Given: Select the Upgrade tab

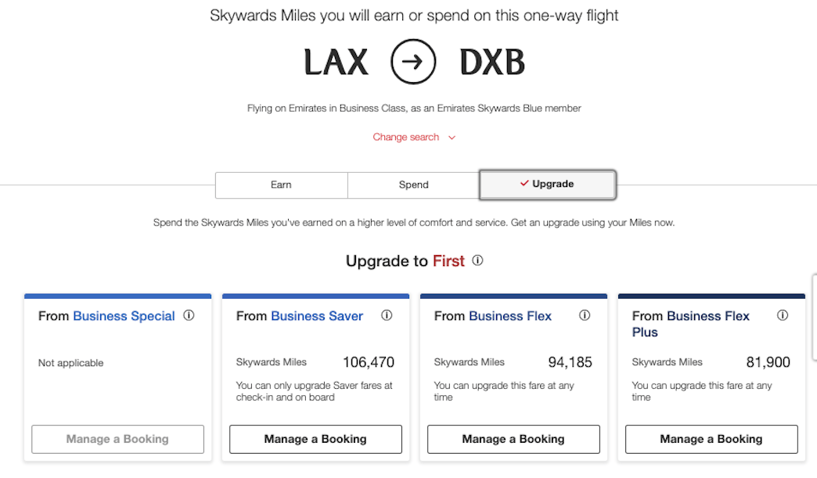Looking at the screenshot, I should point(547,185).
